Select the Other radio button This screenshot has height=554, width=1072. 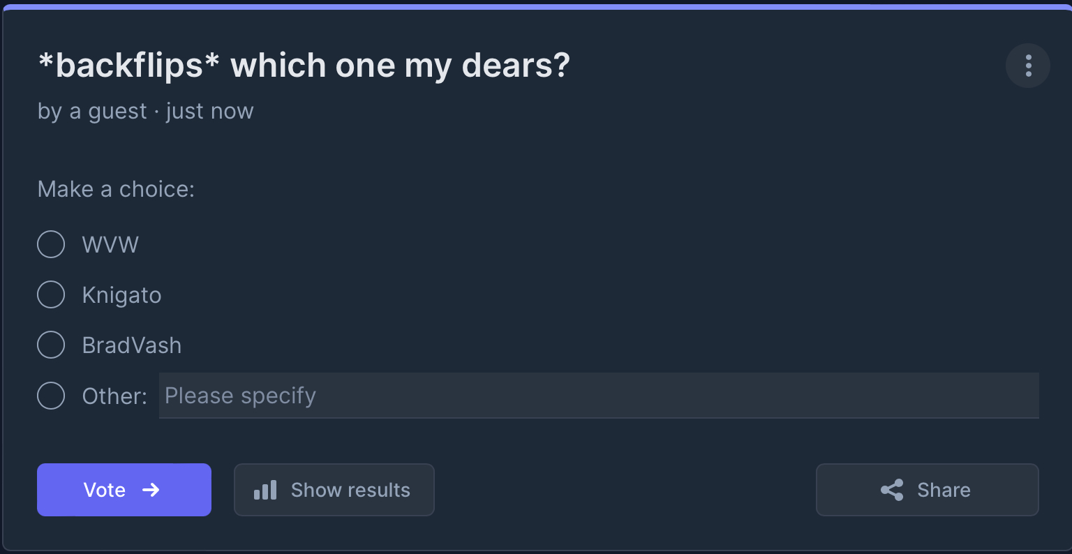point(51,396)
